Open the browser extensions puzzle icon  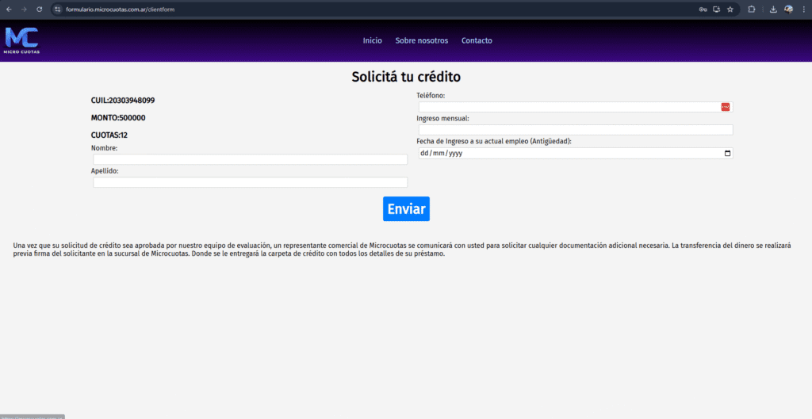(752, 10)
